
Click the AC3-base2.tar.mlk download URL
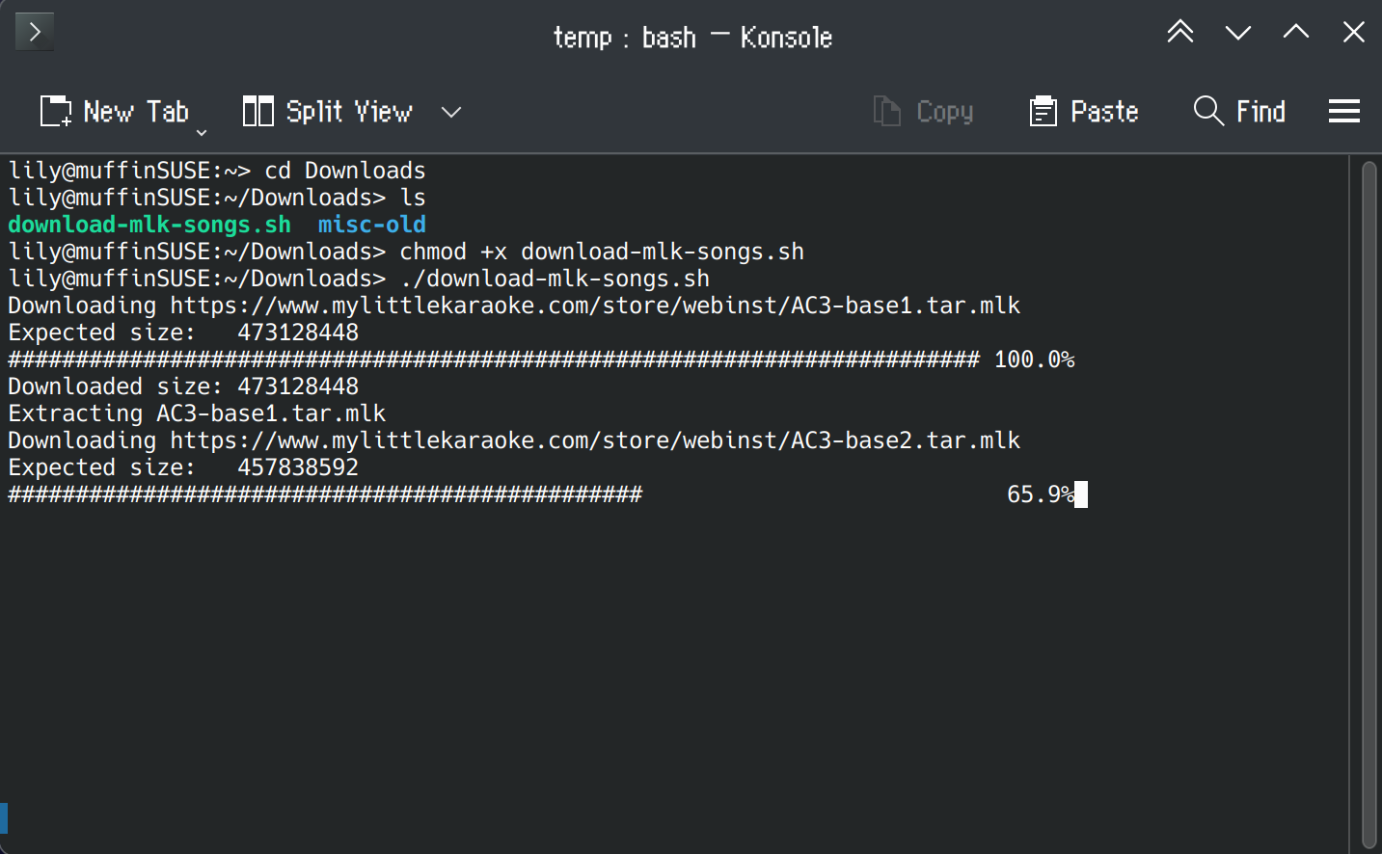coord(595,440)
